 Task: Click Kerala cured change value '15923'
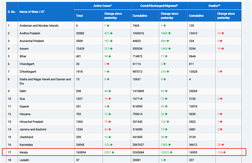pyautogui.click(x=165, y=152)
